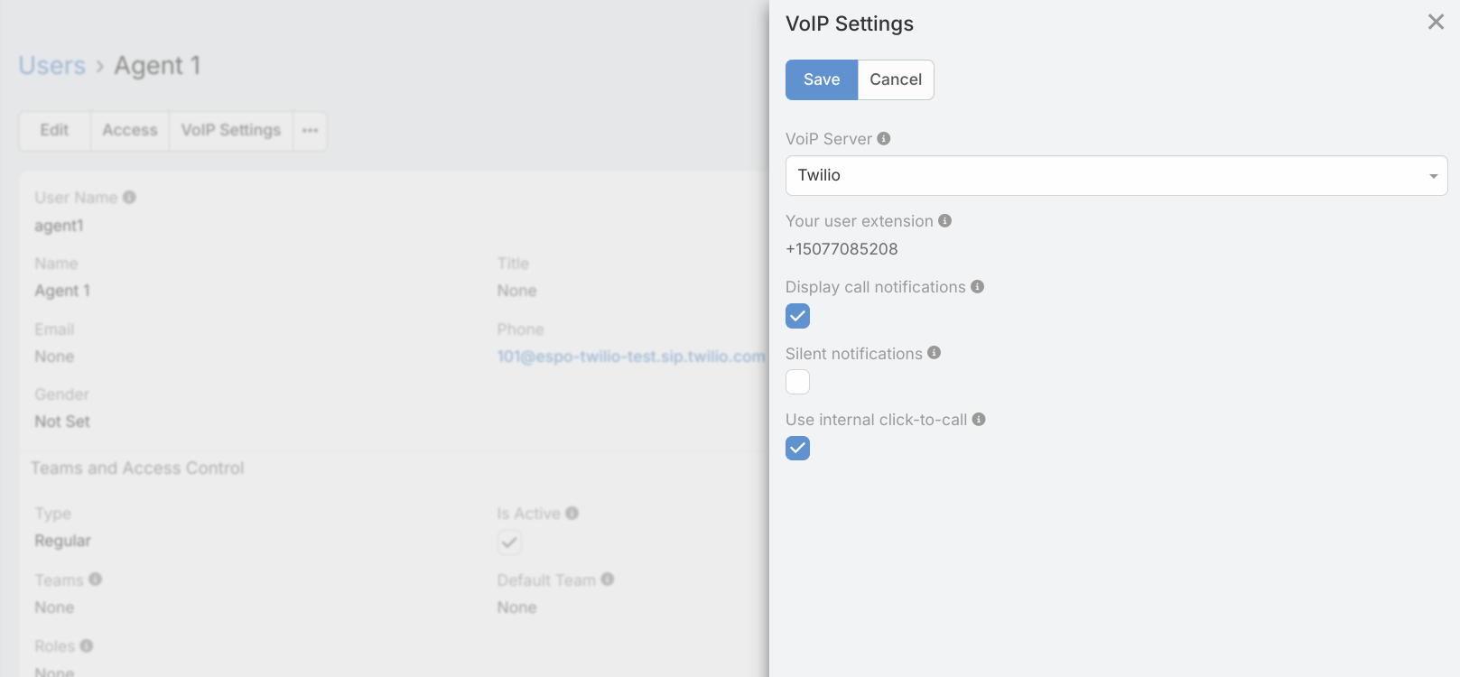Enable Silent notifications
The width and height of the screenshot is (1460, 677).
797,382
